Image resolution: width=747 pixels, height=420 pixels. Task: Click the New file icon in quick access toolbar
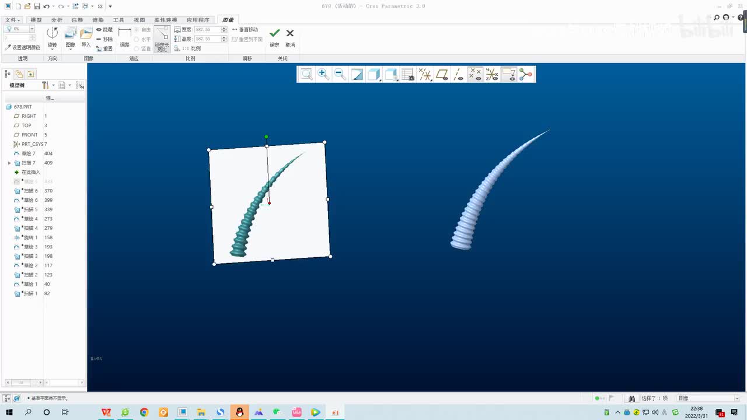pos(19,6)
